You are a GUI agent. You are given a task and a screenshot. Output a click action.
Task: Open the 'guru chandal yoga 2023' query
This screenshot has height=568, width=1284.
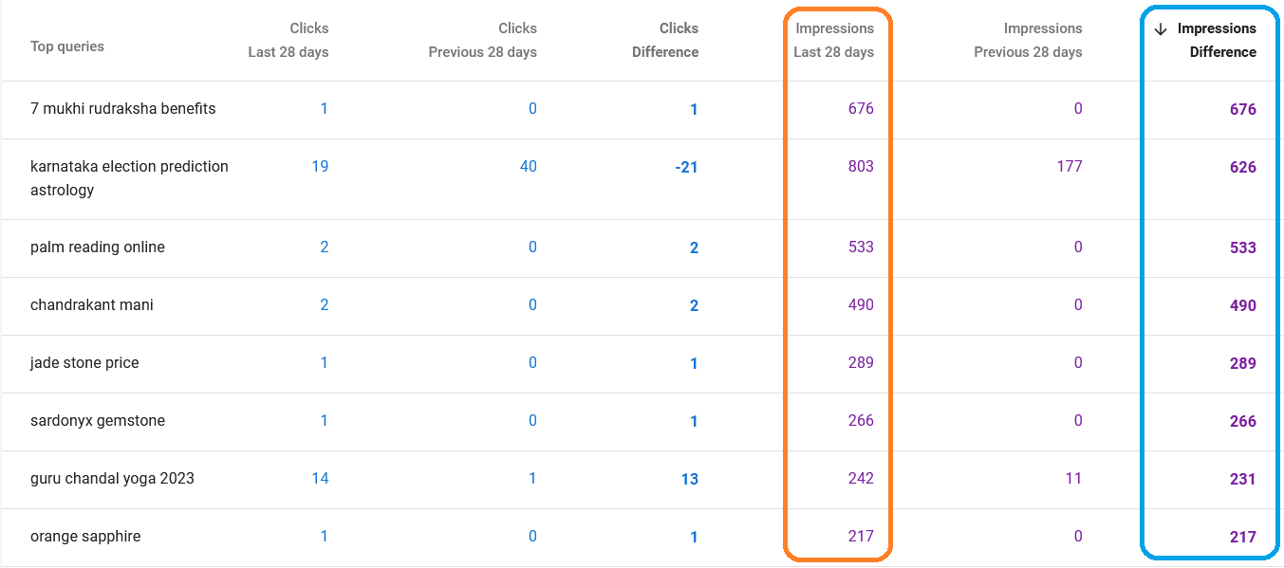pyautogui.click(x=112, y=479)
